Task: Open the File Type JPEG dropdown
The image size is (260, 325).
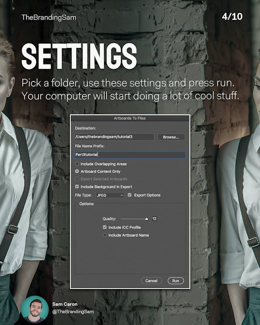Action: [109, 195]
